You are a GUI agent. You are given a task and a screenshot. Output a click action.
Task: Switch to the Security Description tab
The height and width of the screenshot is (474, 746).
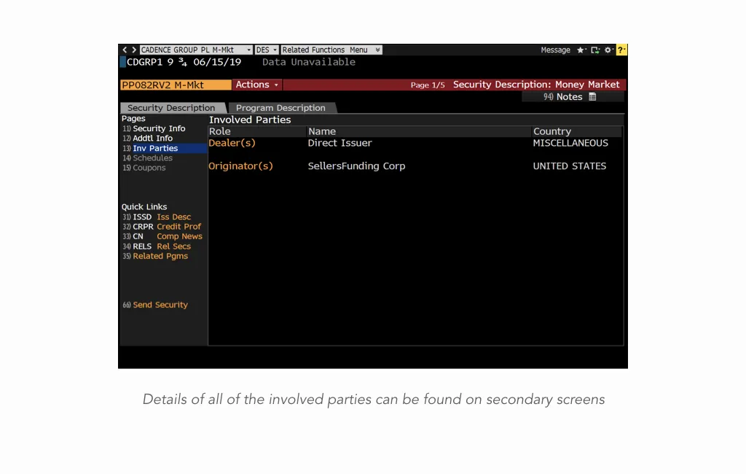point(171,108)
